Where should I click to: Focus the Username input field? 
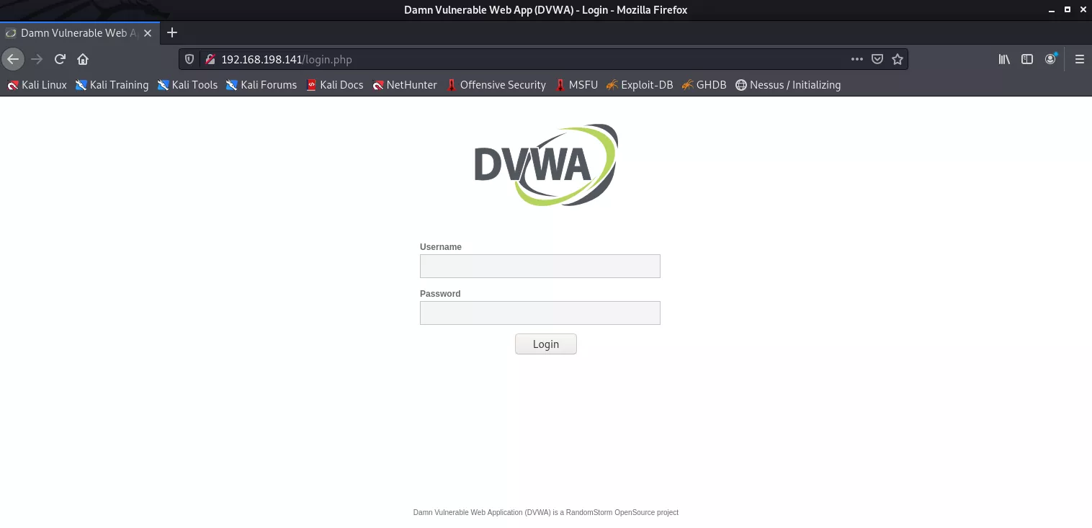(540, 266)
